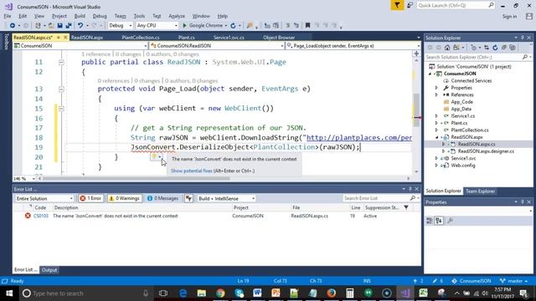Viewport: 536px width, 301px height.
Task: Click Show potential fixes link
Action: point(192,171)
